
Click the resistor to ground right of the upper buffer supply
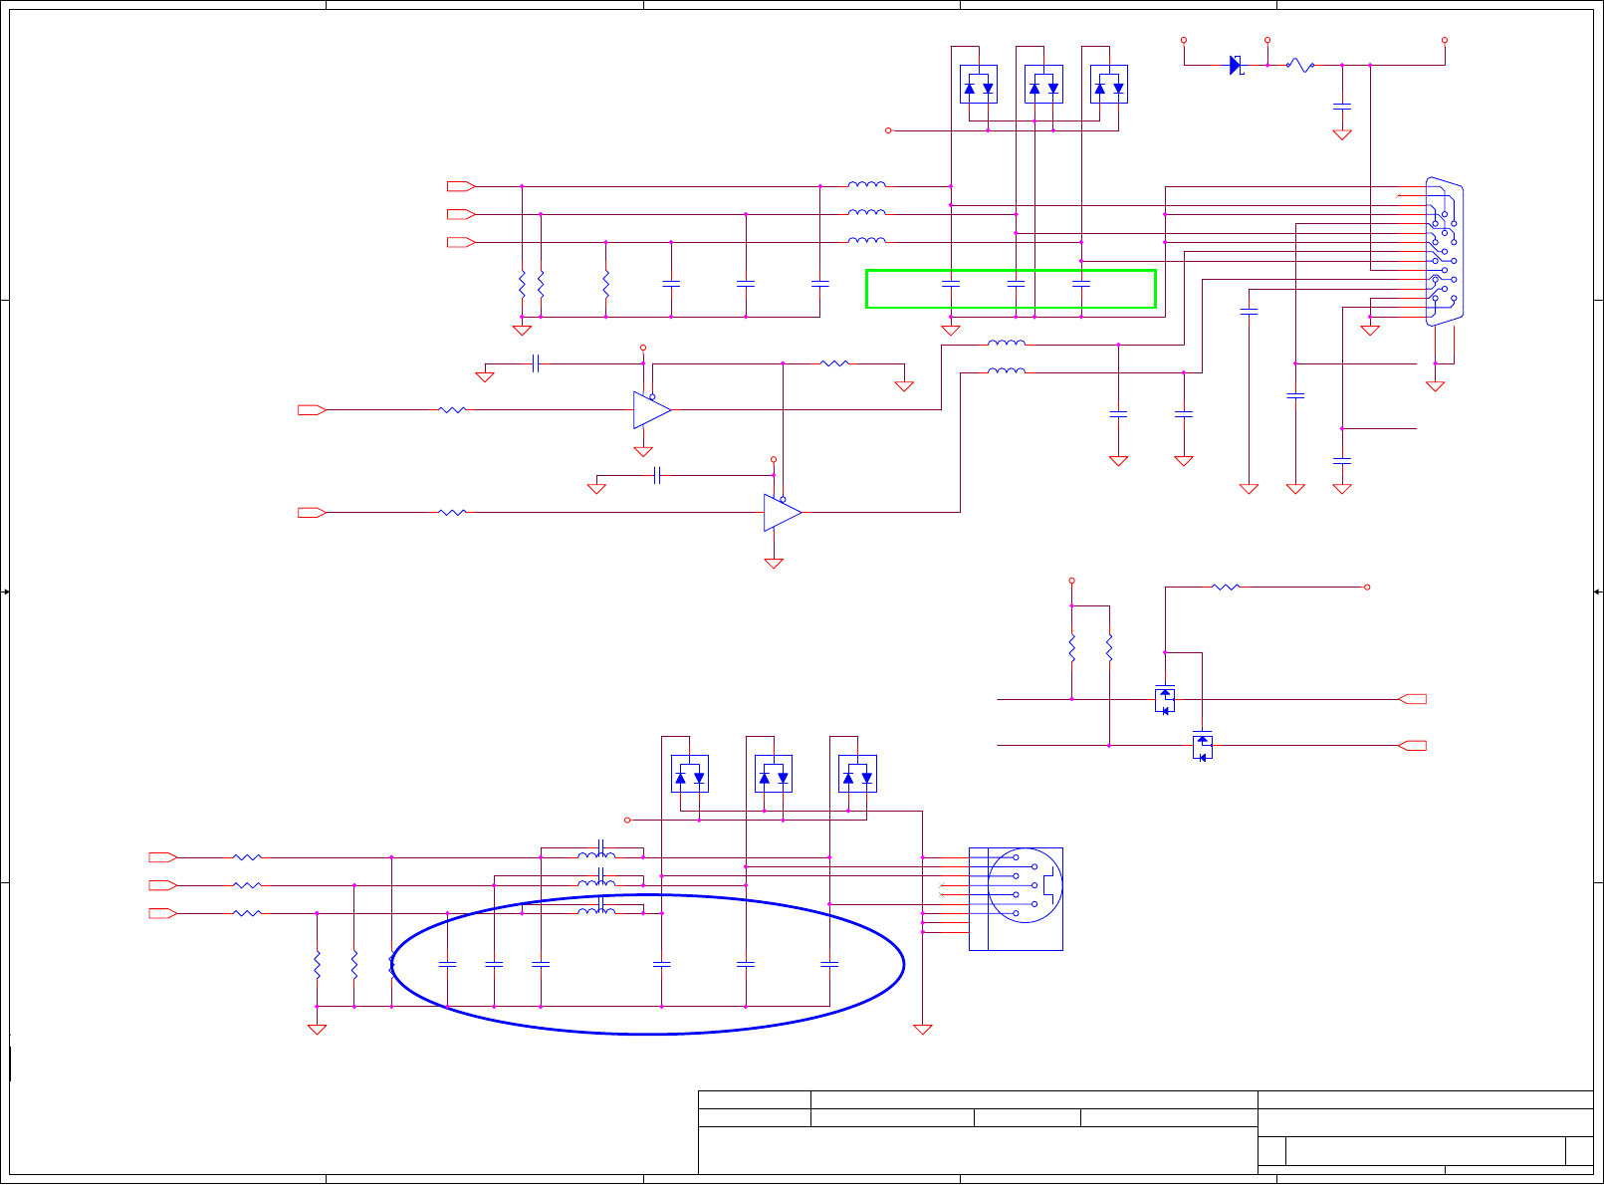[x=834, y=363]
